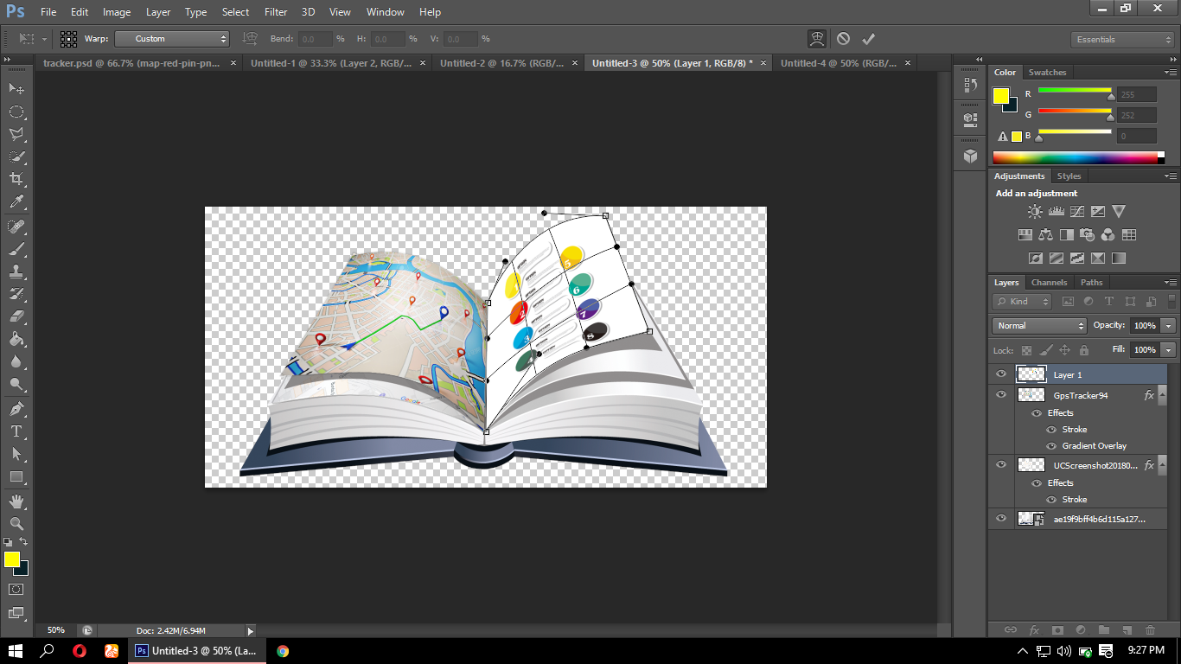Toggle Gradient Overlay effect visibility
Viewport: 1181px width, 664px height.
click(1051, 446)
